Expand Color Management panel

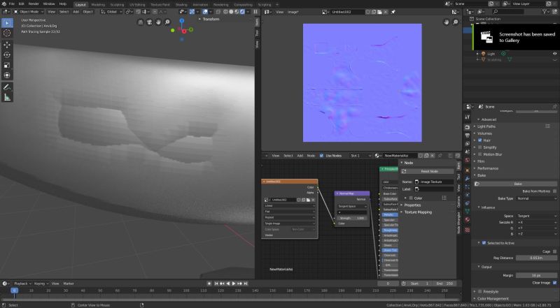493,299
